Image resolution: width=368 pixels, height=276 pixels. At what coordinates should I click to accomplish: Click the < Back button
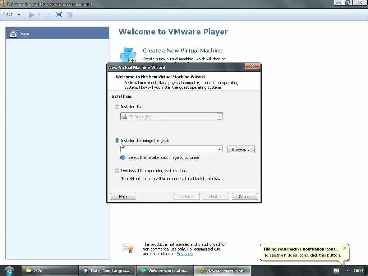(x=187, y=197)
